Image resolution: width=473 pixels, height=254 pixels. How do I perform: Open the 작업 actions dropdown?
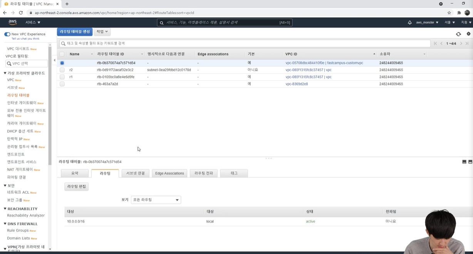pos(102,32)
